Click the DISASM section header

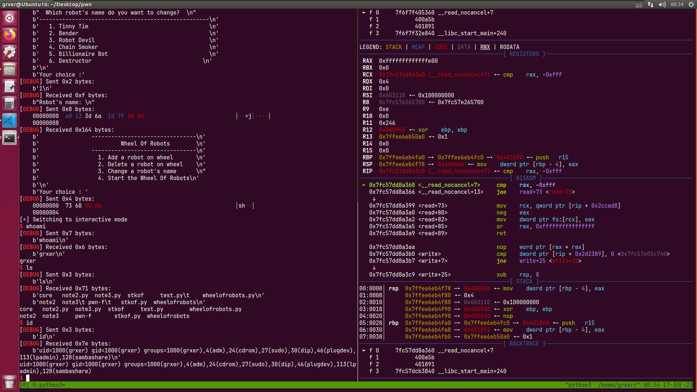tap(526, 178)
